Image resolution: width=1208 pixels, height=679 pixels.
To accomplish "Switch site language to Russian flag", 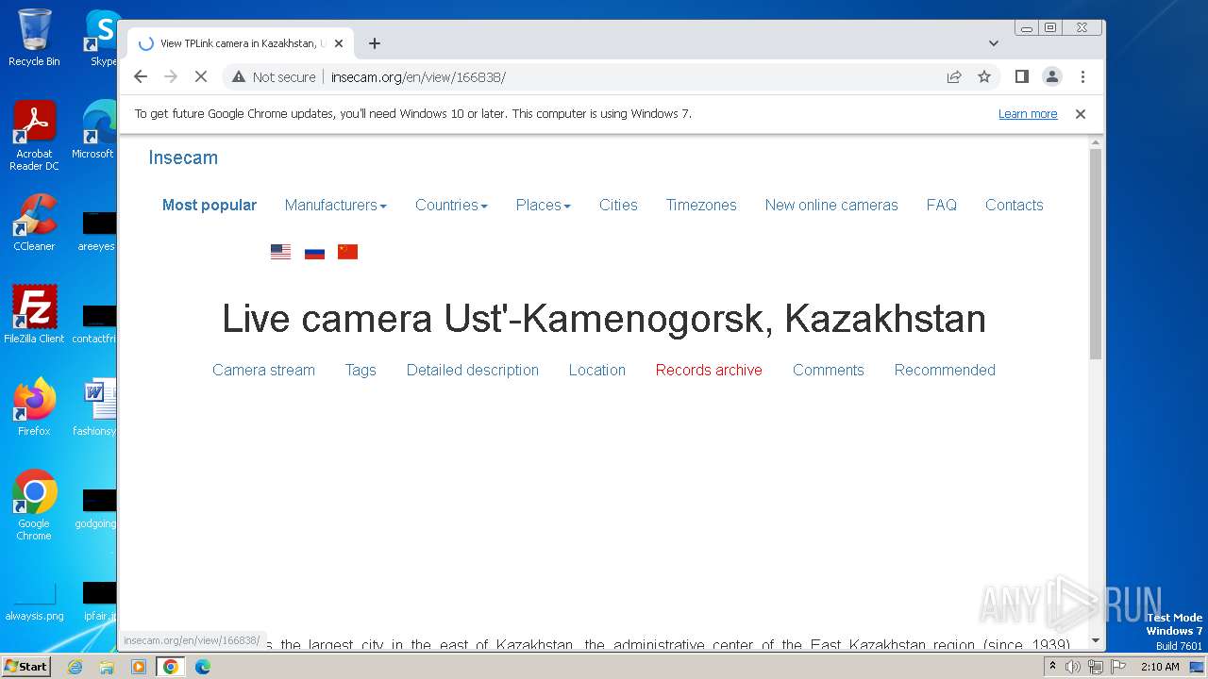I will [314, 252].
